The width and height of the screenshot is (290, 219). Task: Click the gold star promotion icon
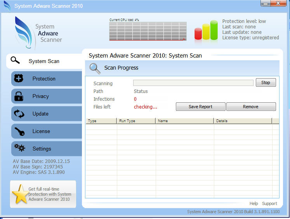tap(20, 194)
